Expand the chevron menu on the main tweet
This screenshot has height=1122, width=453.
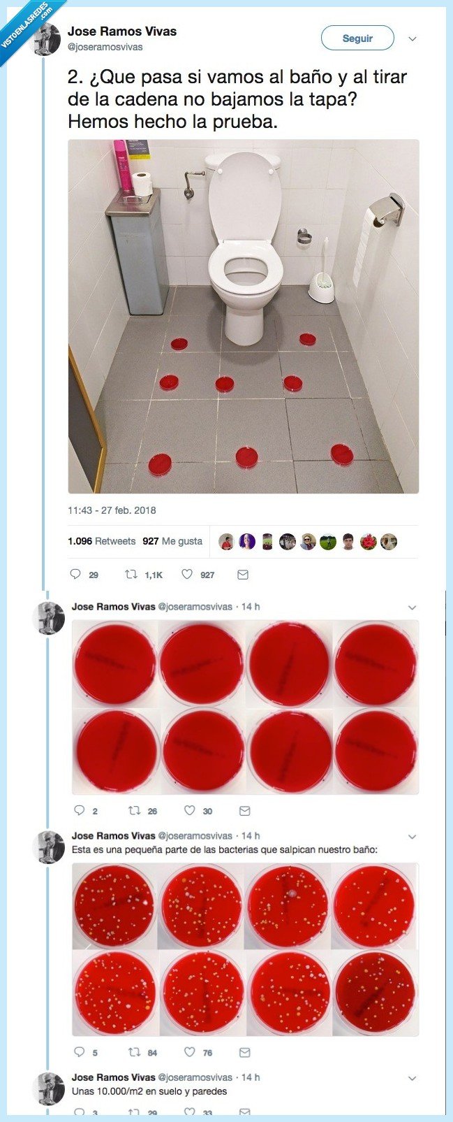413,38
